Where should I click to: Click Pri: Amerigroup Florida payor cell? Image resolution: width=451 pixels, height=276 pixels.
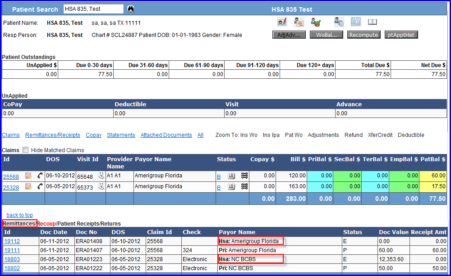click(x=280, y=250)
